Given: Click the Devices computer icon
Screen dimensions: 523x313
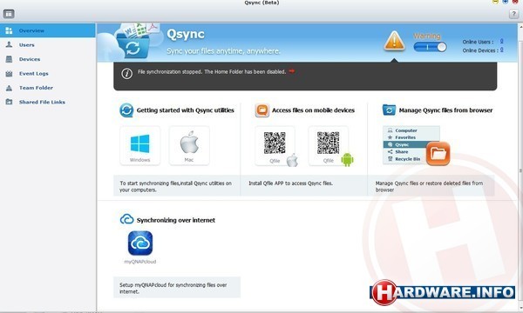Looking at the screenshot, I should [x=9, y=59].
